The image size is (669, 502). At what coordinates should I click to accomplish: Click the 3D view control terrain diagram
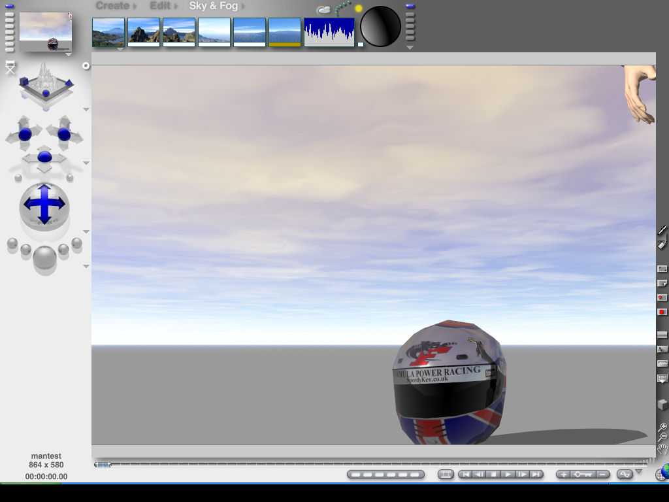pos(46,83)
